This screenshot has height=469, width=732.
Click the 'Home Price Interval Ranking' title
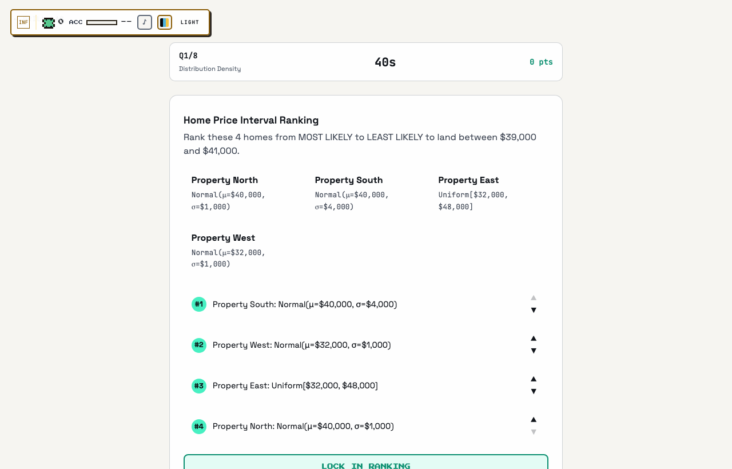[x=251, y=120]
